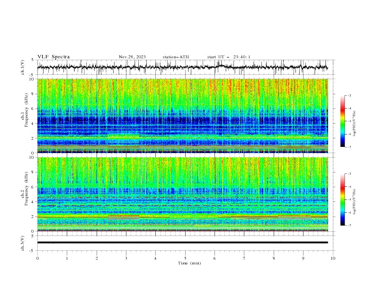This screenshot has height=290, width=375.
Task: Click the ch.2 "Frequency (kHz)" axis label
Action: [27, 189]
